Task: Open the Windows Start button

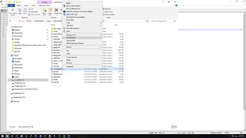Action: click(x=2, y=136)
